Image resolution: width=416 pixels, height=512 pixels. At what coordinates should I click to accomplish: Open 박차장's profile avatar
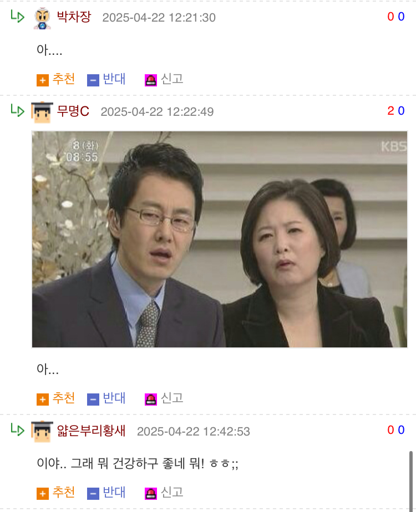pyautogui.click(x=42, y=19)
